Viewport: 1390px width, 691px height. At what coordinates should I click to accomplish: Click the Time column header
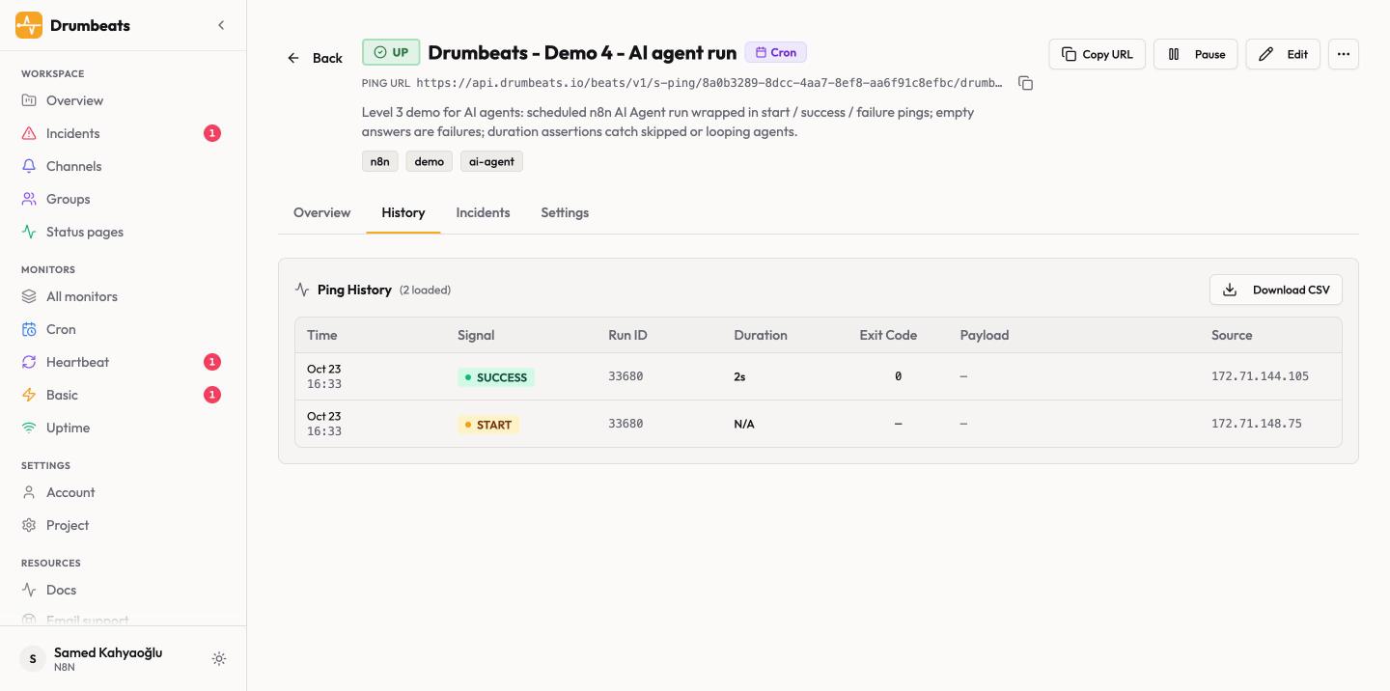click(x=322, y=335)
